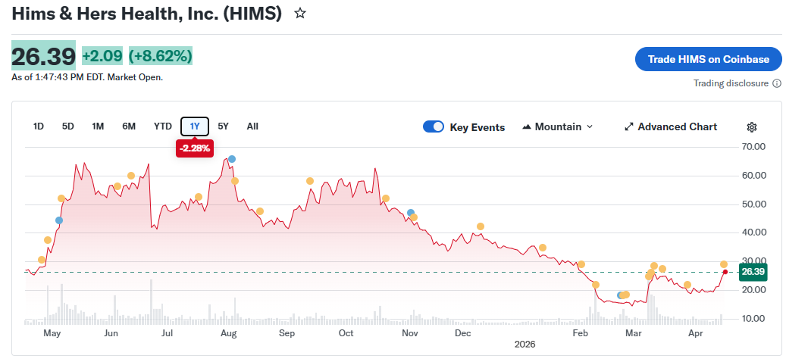Open the Mountain chart type dropdown arrow
Viewport: 786px width, 362px height.
[590, 127]
